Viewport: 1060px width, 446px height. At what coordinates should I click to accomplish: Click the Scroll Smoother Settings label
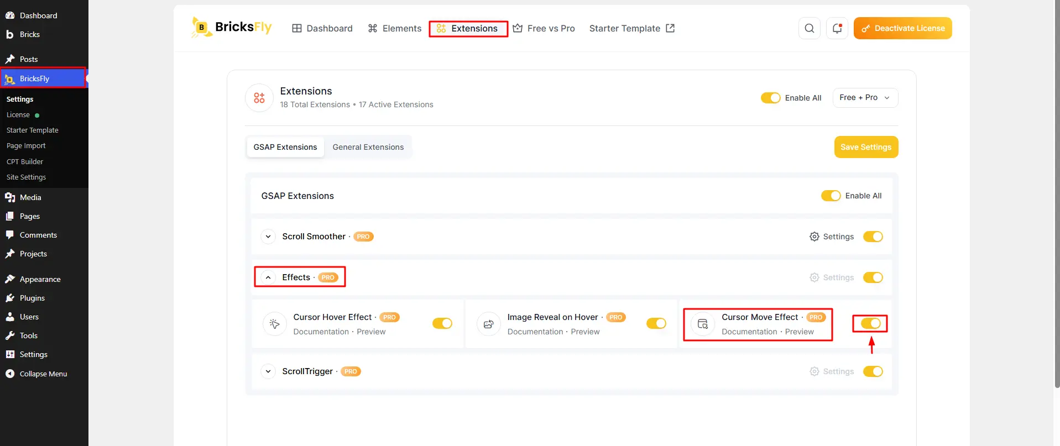click(838, 237)
